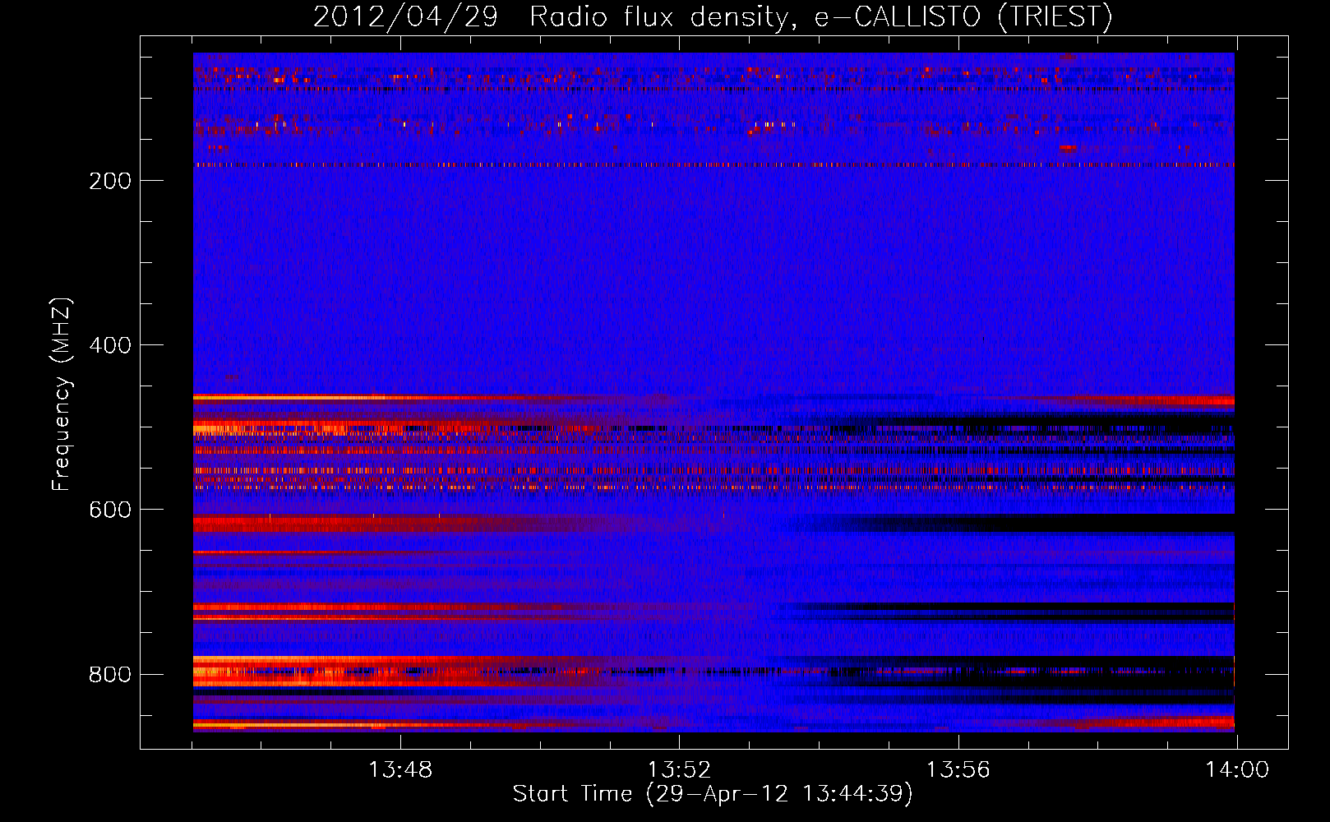Click the 13:56 time tick label
Viewport: 1330px width, 822px height.
(958, 770)
